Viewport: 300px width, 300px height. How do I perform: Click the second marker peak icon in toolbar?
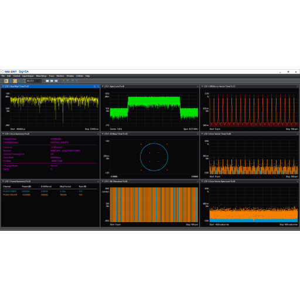point(68,81)
